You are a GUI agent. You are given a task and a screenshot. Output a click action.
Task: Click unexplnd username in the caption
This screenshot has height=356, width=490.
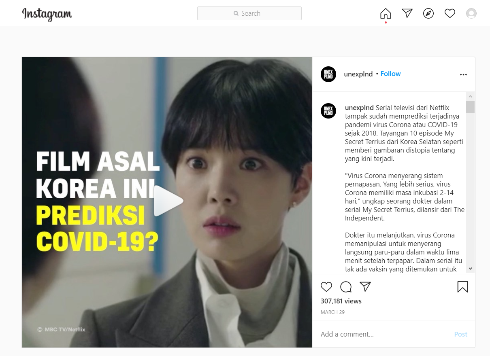[x=359, y=108]
